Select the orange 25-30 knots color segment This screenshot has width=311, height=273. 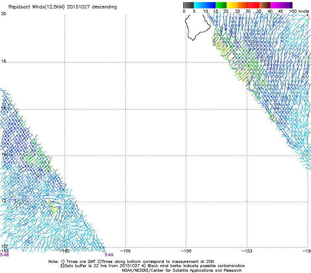243,5
